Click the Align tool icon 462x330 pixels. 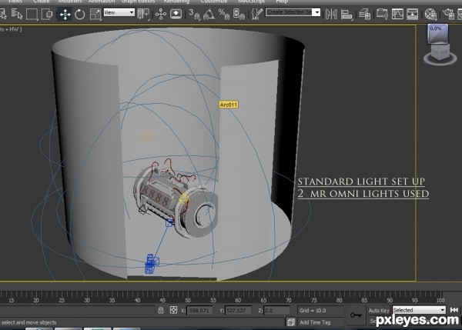click(346, 14)
